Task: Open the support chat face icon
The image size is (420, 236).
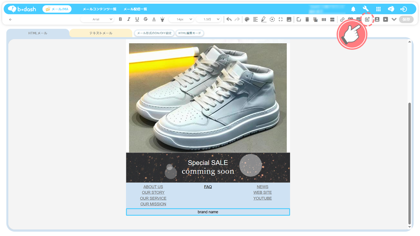Action: [x=391, y=9]
